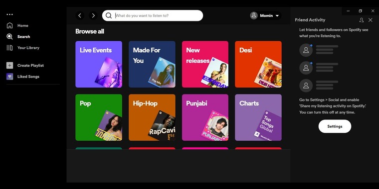Open the Pop category tile
Image resolution: width=379 pixels, height=189 pixels.
tap(99, 117)
